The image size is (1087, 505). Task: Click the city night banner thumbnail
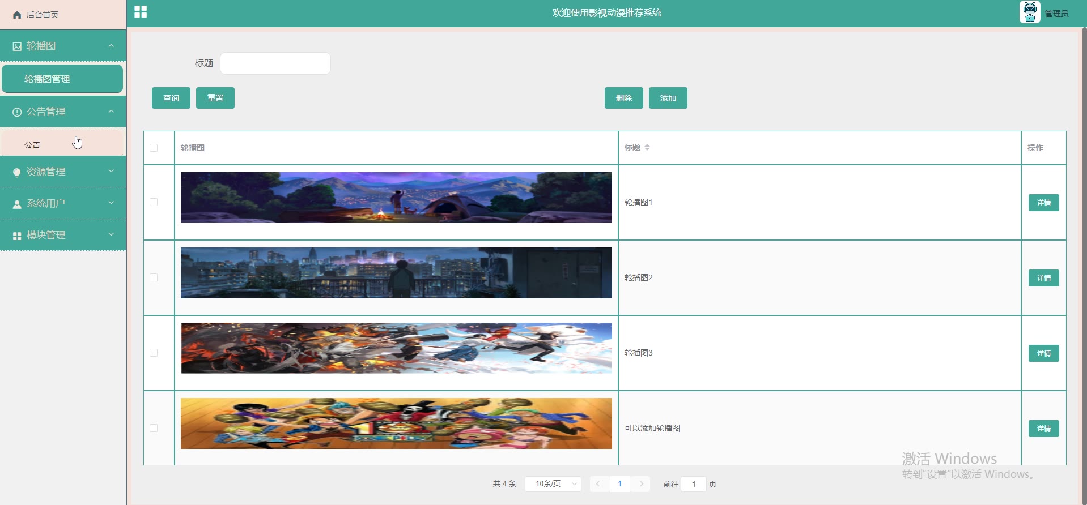pyautogui.click(x=396, y=273)
